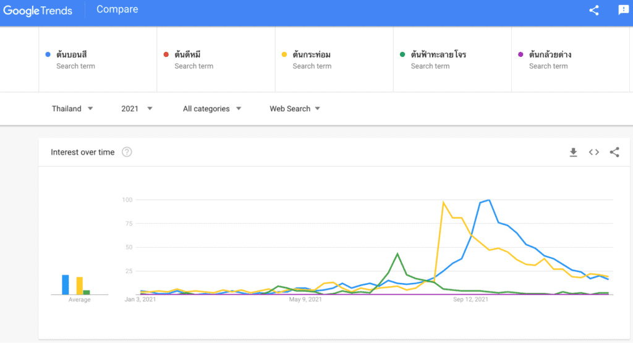Share the Interest over time chart
Screen dimensions: 633x343
[614, 152]
